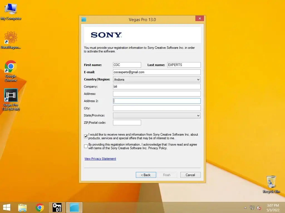Screen dimensions: 285x213
Task: Open Chrome from the taskbar
Action: pos(40,207)
